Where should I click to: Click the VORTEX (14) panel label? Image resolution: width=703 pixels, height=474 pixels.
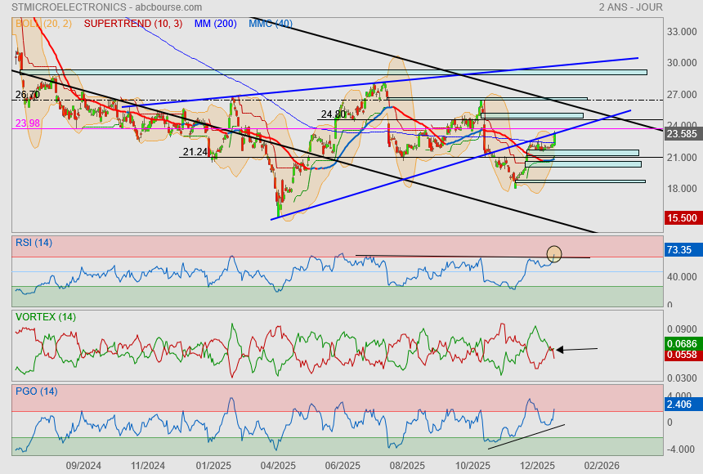[x=45, y=316]
